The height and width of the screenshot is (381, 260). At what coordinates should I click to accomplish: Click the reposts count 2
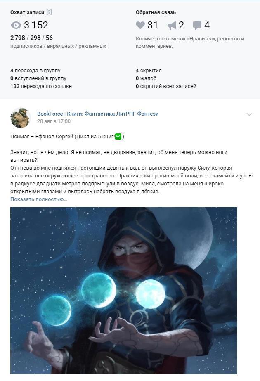coord(181,25)
